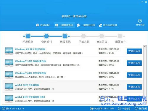This screenshot has width=148, height=111.
Task: Click the house icon beside 访问官网
Action: [x=37, y=25]
